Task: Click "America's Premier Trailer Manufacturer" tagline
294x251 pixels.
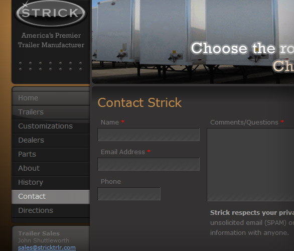Action: pos(51,40)
